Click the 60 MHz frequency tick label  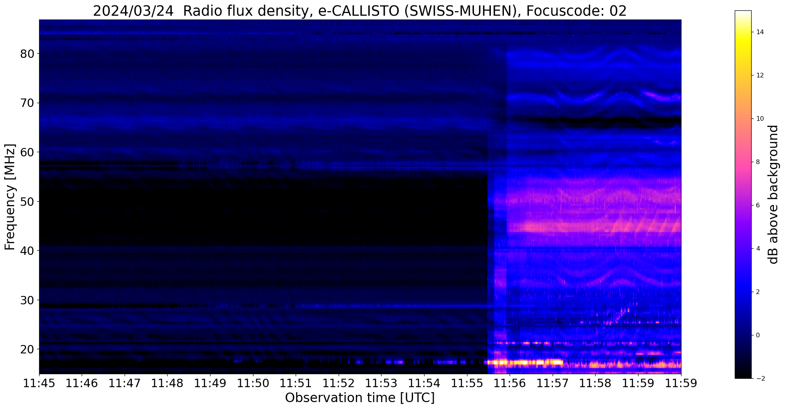coord(28,152)
